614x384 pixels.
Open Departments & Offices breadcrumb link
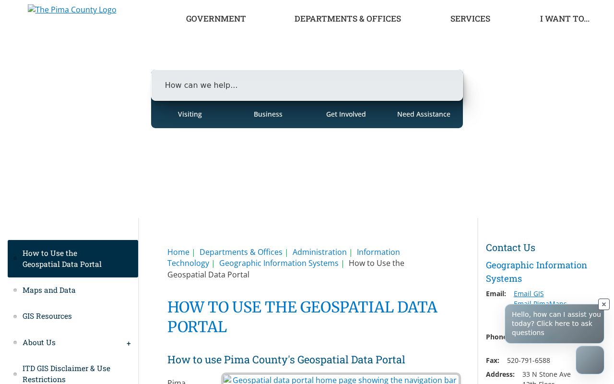pos(241,252)
